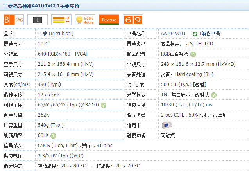Click the 像素配置 row label

click(136, 54)
